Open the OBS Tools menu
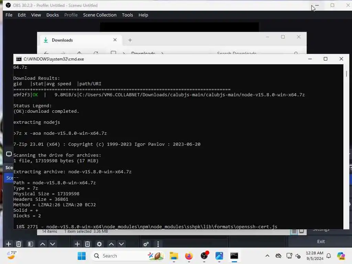The image size is (352, 264). pyautogui.click(x=127, y=15)
